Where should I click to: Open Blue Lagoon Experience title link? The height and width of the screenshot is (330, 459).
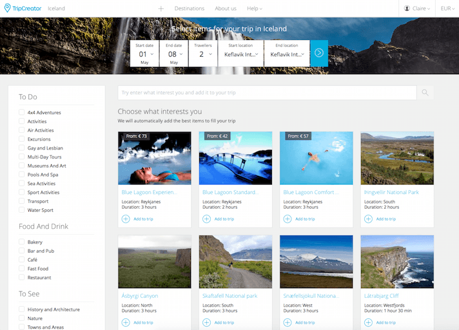point(150,192)
